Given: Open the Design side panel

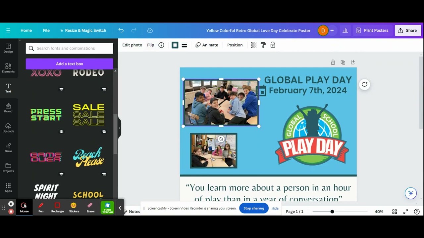Looking at the screenshot, I should coord(8,48).
